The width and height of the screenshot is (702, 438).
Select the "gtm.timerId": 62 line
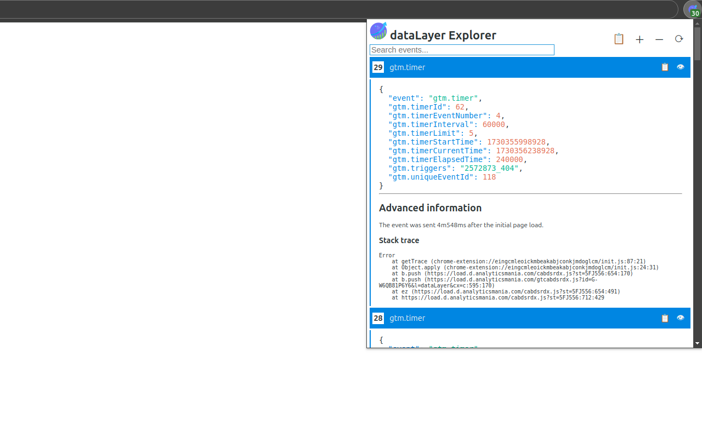click(x=428, y=107)
